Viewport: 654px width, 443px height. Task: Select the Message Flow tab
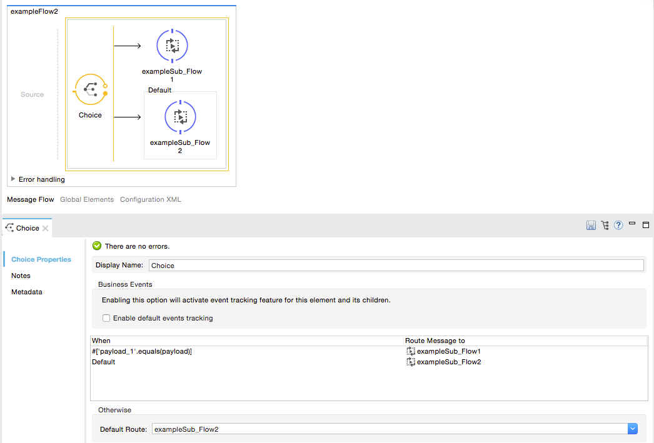coord(30,199)
